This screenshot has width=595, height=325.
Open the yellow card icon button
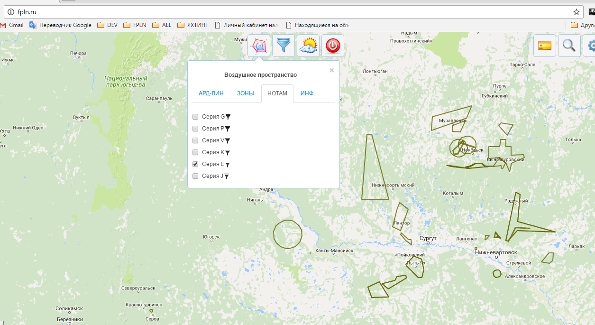point(545,46)
